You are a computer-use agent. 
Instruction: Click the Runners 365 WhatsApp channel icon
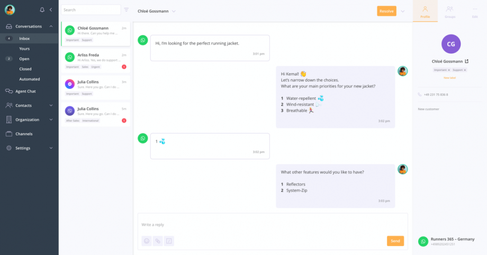pos(423,241)
